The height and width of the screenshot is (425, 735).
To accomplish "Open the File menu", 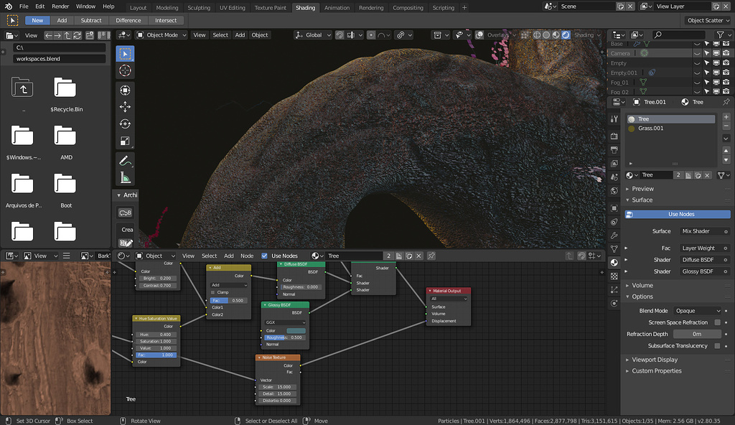I will point(24,6).
